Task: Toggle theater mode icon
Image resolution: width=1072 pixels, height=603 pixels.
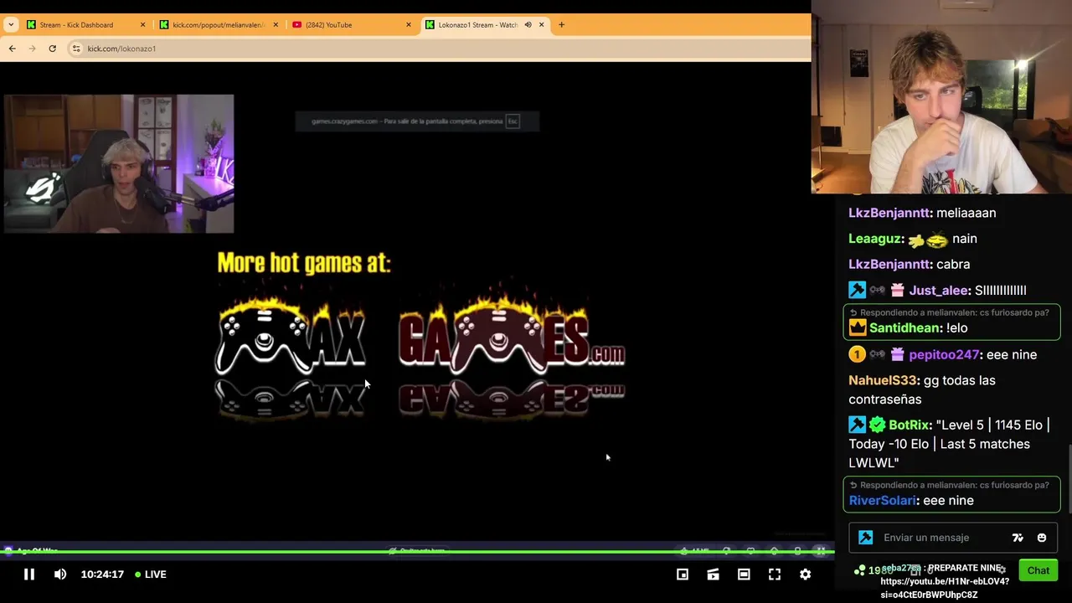Action: [x=744, y=574]
